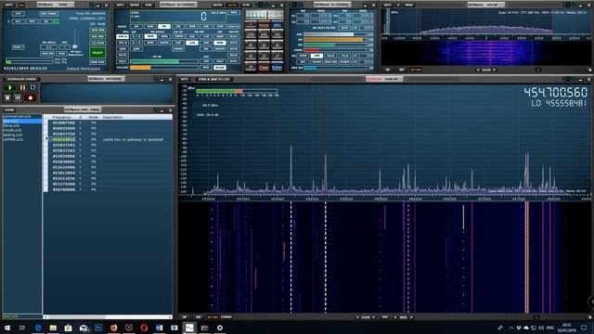Click EXW in the RX Control title bar

coord(148,5)
